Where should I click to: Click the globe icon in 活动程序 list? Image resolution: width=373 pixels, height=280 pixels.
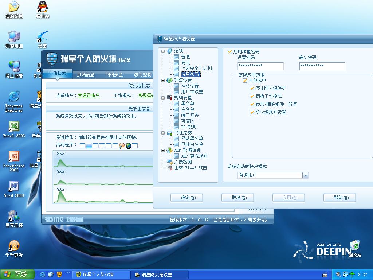coord(129,146)
